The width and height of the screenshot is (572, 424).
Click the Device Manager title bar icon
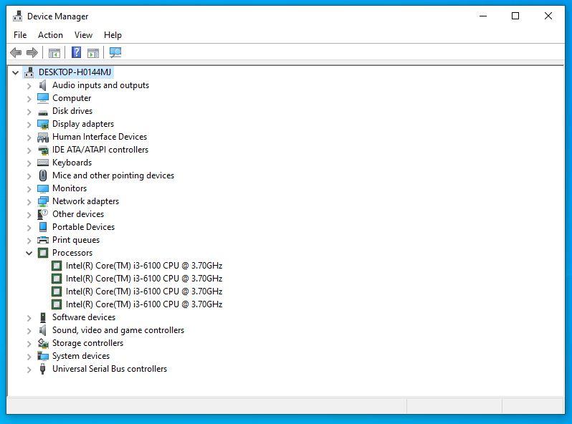[17, 16]
